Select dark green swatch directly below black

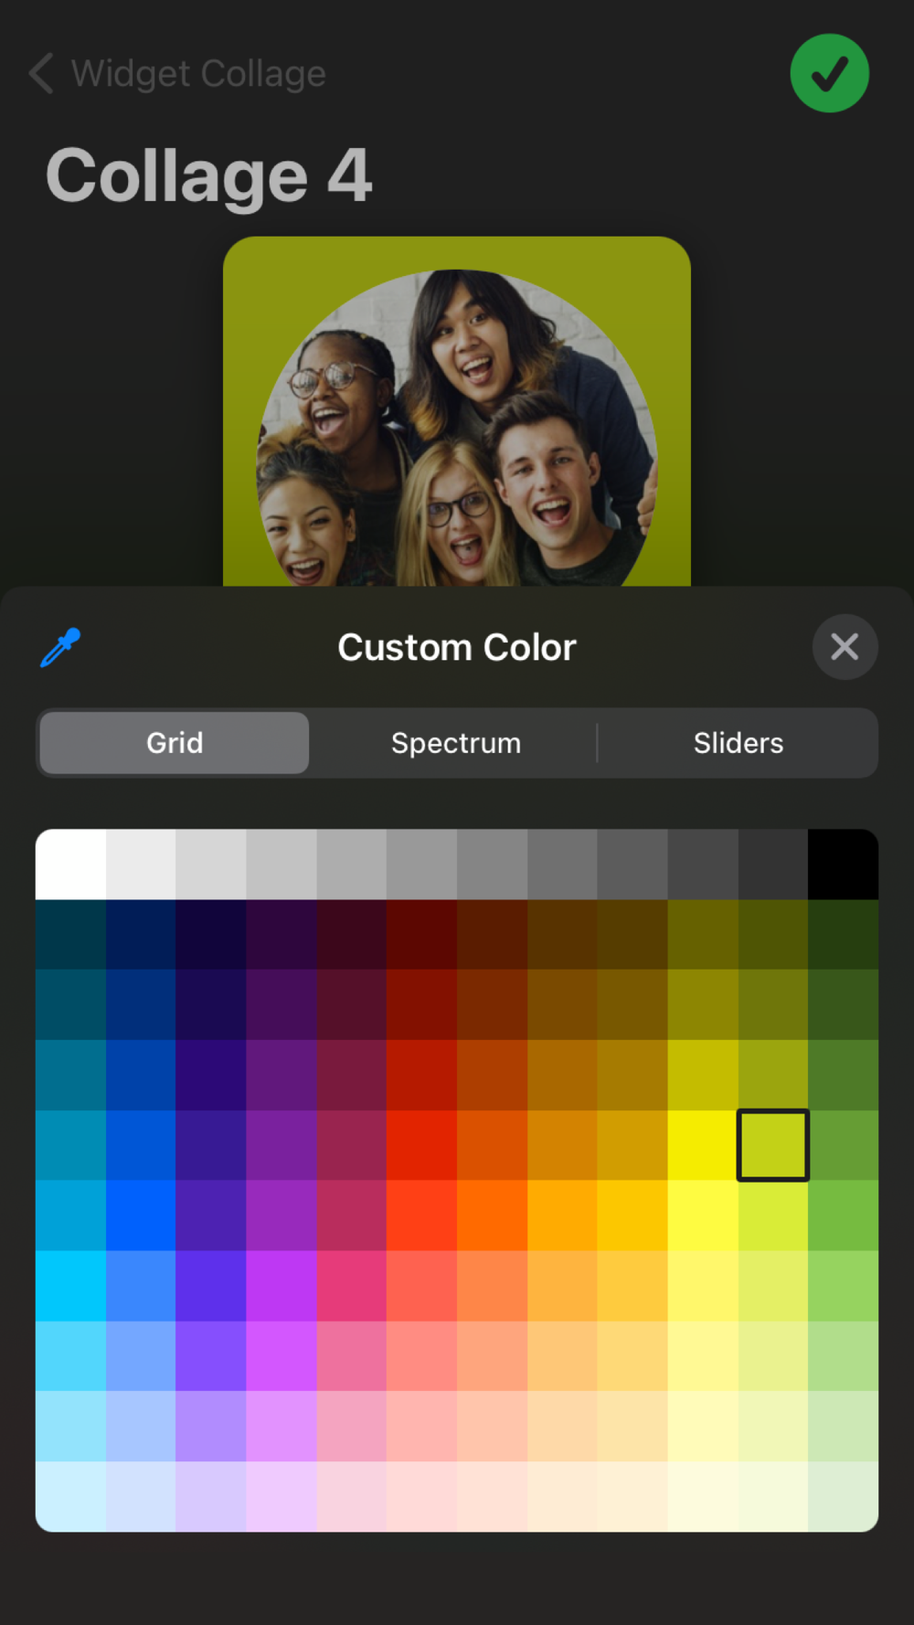click(x=843, y=934)
